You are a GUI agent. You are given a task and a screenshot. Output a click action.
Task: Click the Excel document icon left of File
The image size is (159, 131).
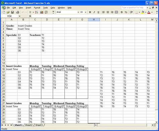[x=4, y=8]
